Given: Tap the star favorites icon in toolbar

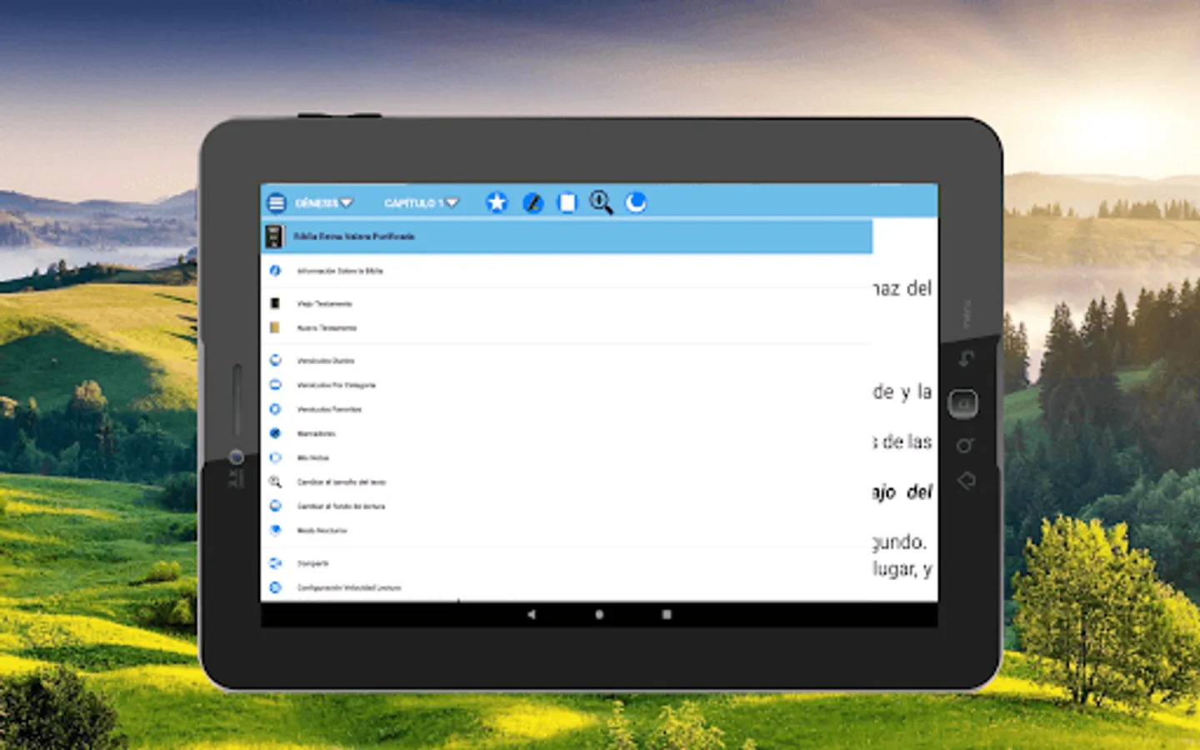Looking at the screenshot, I should pyautogui.click(x=497, y=202).
